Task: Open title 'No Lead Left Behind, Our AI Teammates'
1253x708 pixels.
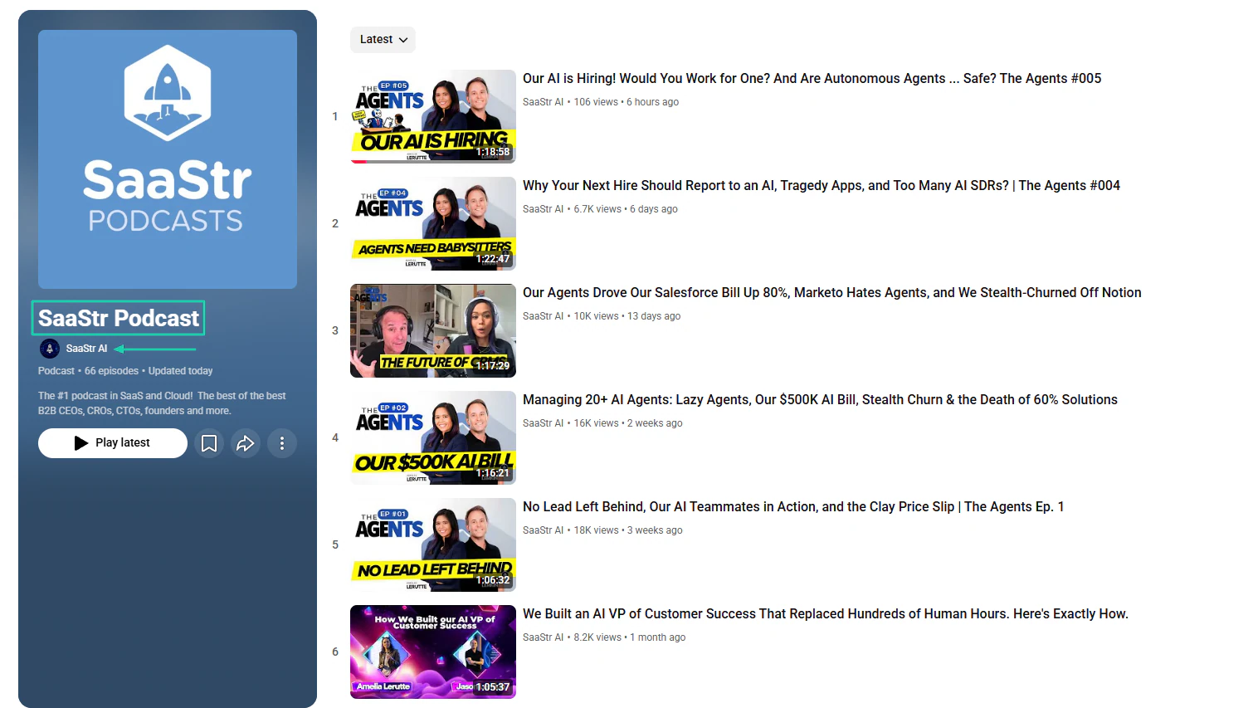Action: click(793, 507)
